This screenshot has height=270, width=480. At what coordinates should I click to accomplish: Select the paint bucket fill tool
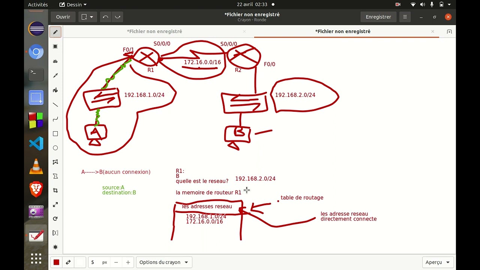pos(55,90)
